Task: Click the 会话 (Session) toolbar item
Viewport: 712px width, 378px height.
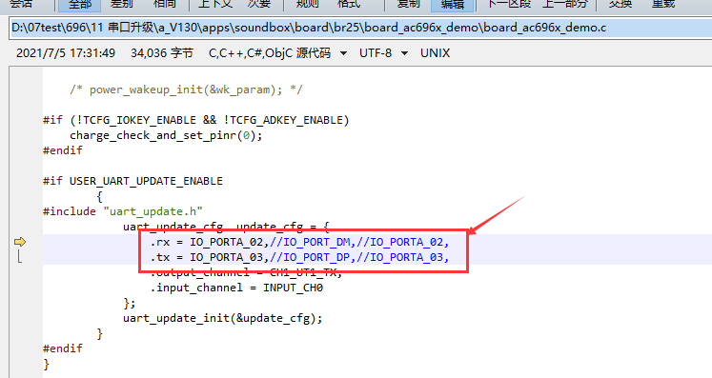Action: click(21, 5)
